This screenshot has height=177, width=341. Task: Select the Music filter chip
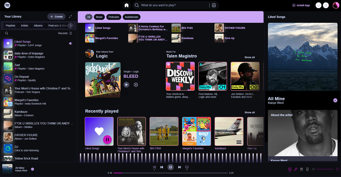coord(99,17)
